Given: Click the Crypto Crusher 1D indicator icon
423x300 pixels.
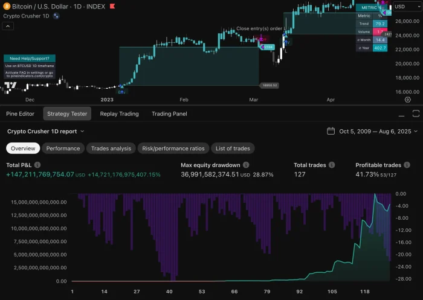Looking at the screenshot, I should 56,16.
